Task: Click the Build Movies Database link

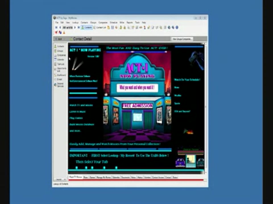Action: tap(82, 124)
